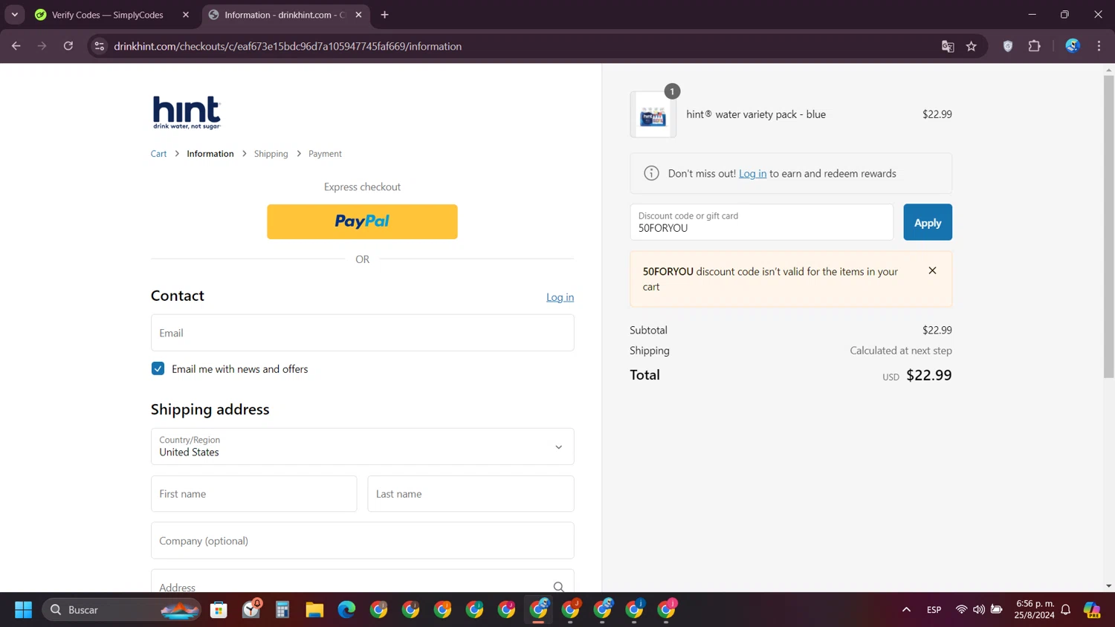This screenshot has height=627, width=1115.
Task: Dismiss the 50FORYOU invalid code message
Action: [x=932, y=271]
